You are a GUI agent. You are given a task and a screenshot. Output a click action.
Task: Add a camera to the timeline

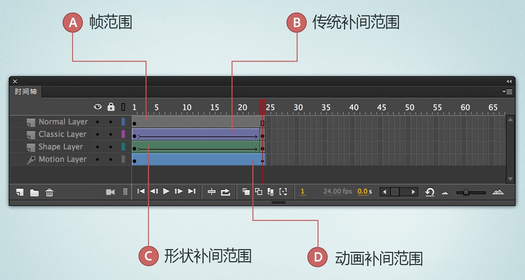tap(110, 192)
